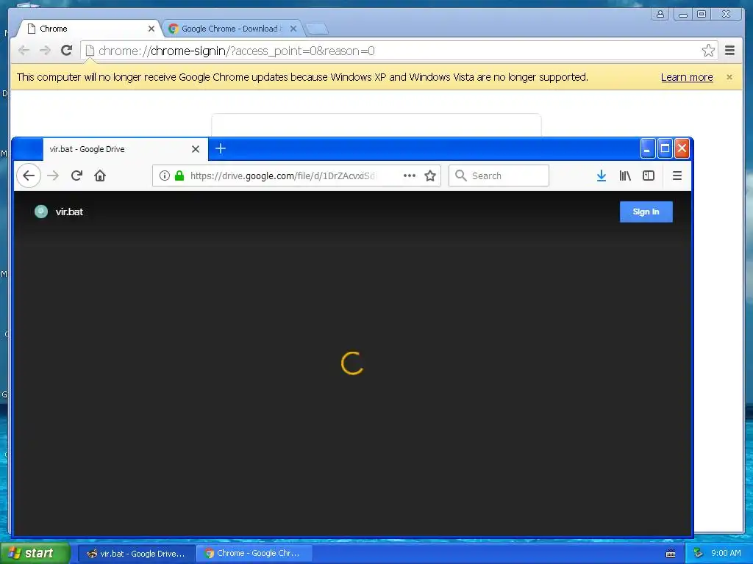Show site information icon in Firefox
The width and height of the screenshot is (753, 564).
(164, 176)
